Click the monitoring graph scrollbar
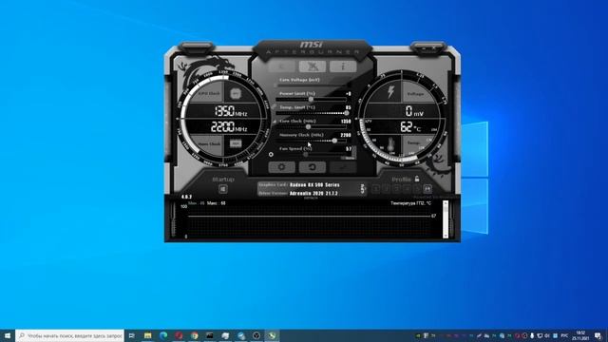Viewport: 608px width, 342px height. 446,219
